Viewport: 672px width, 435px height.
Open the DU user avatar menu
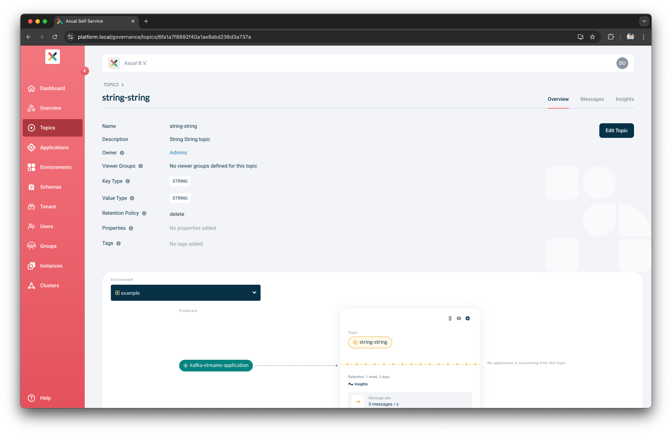622,63
